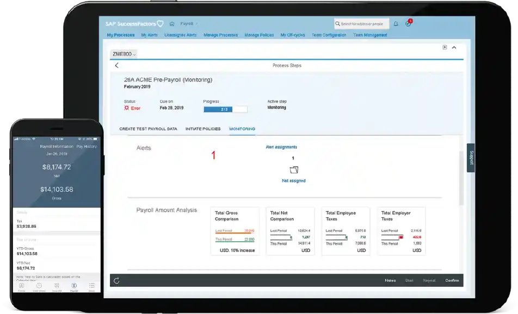Select CREATE TEST PAYROLL DATA step

coord(148,129)
